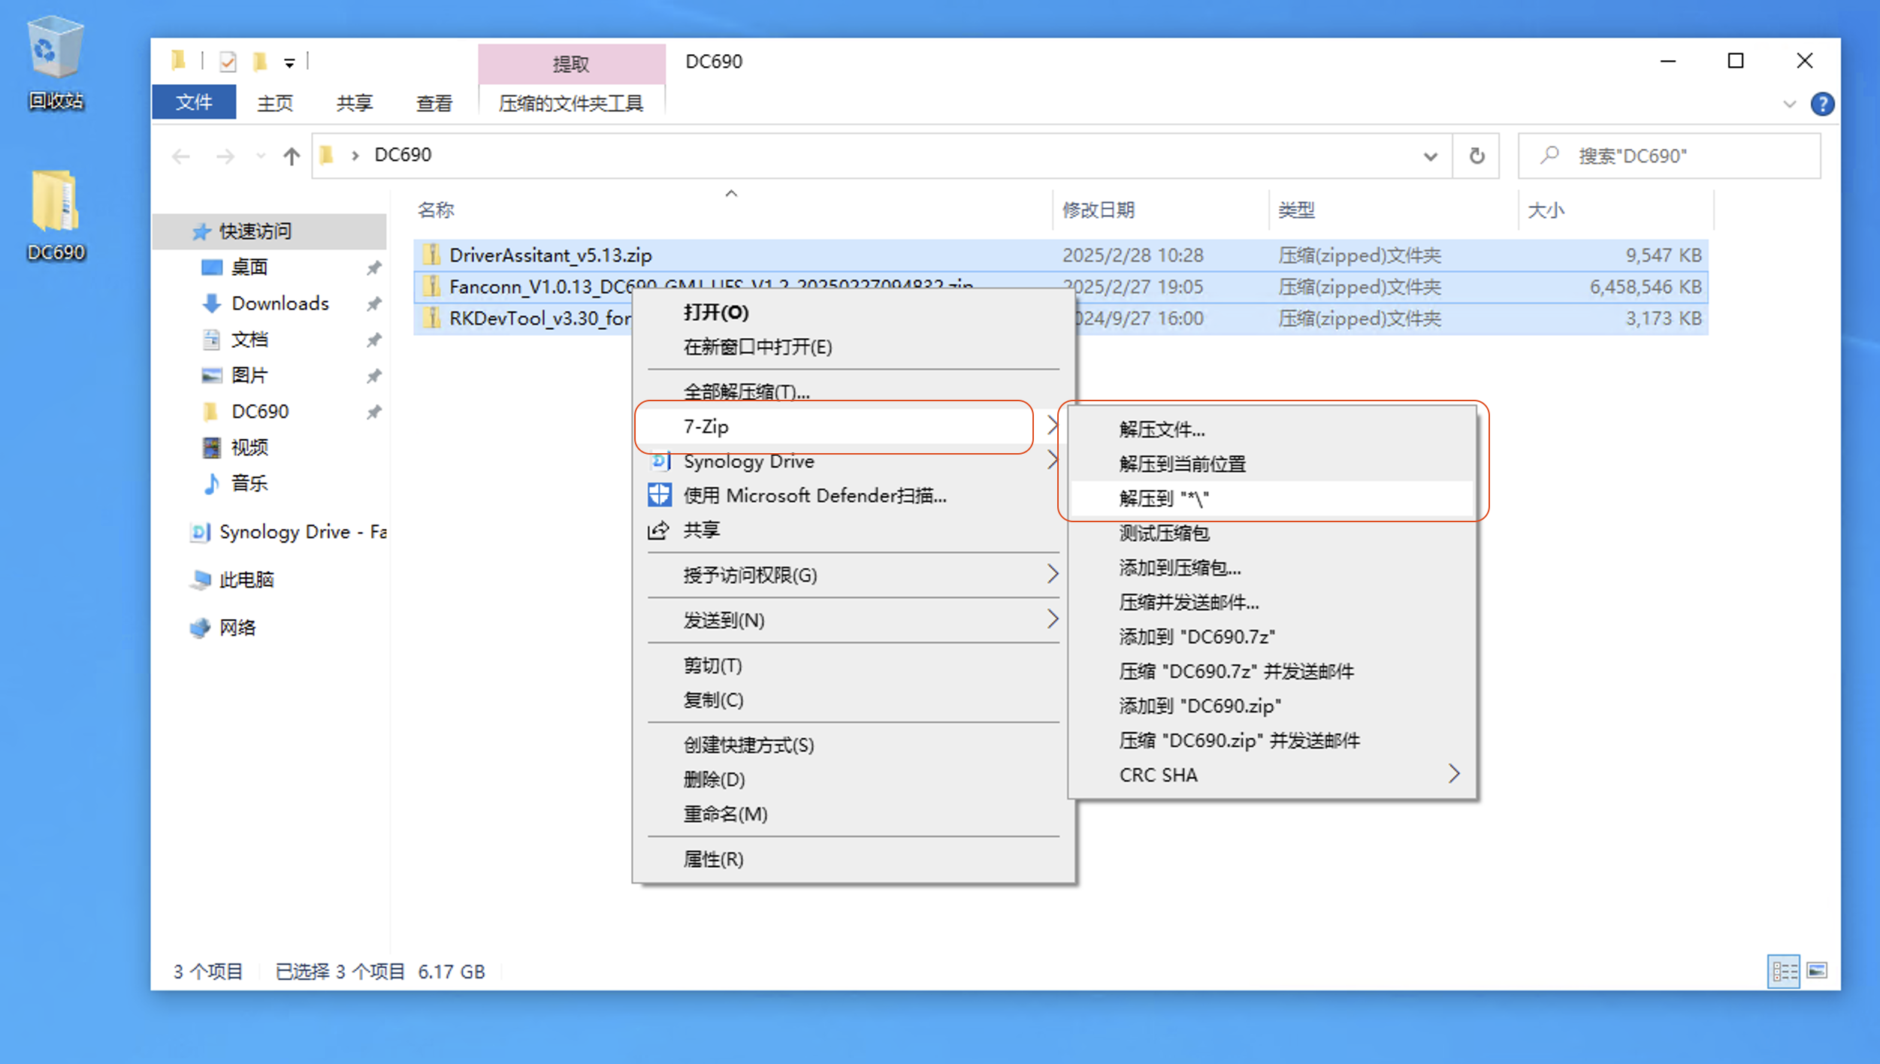Click the new folder icon in title bar
The width and height of the screenshot is (1880, 1064).
point(260,61)
